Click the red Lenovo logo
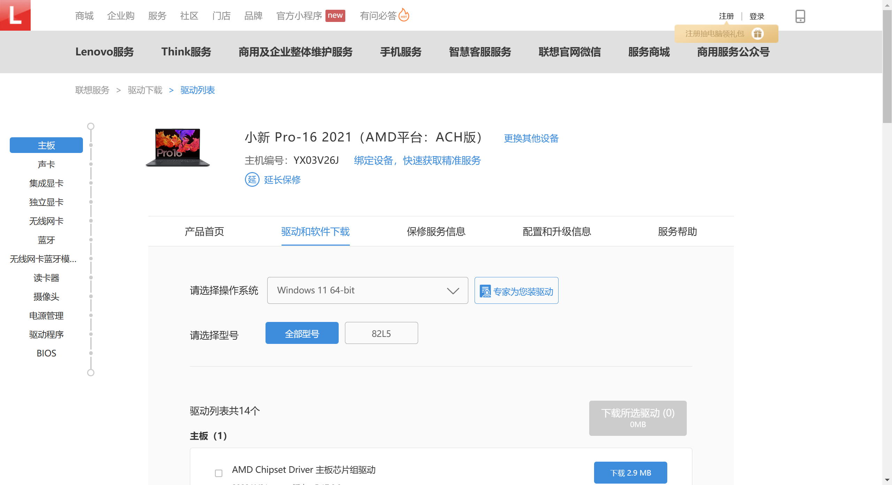 click(15, 15)
